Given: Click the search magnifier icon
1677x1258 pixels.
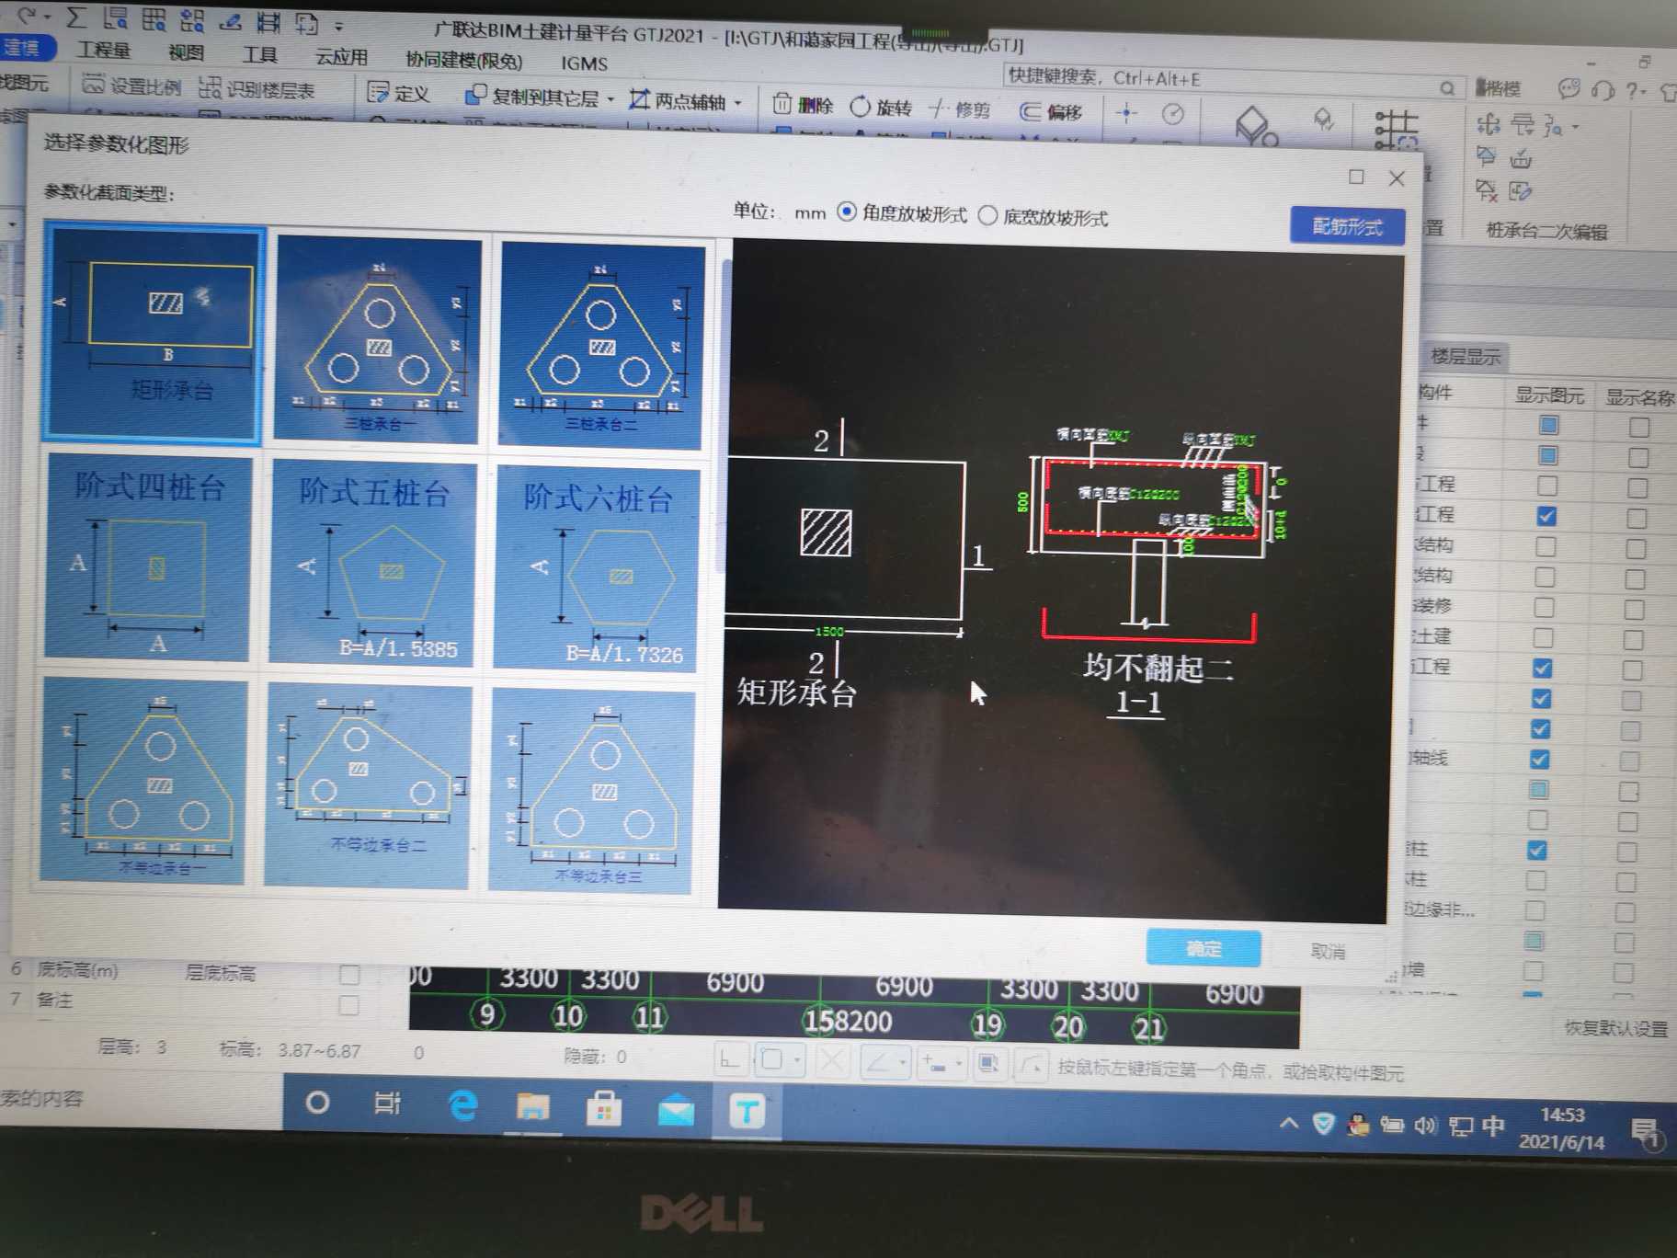Looking at the screenshot, I should [x=1448, y=88].
